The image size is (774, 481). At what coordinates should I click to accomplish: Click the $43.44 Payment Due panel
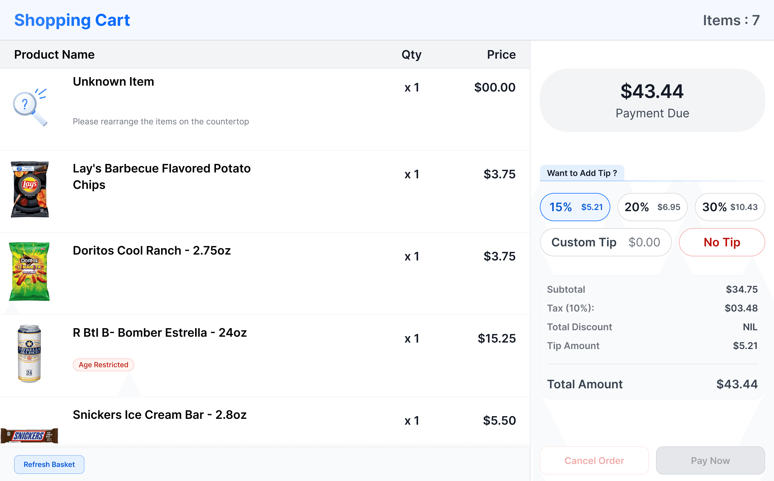point(652,100)
